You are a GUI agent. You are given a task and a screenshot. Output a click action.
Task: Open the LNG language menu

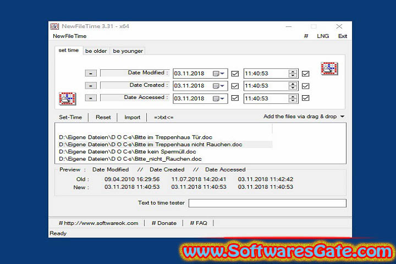click(323, 36)
